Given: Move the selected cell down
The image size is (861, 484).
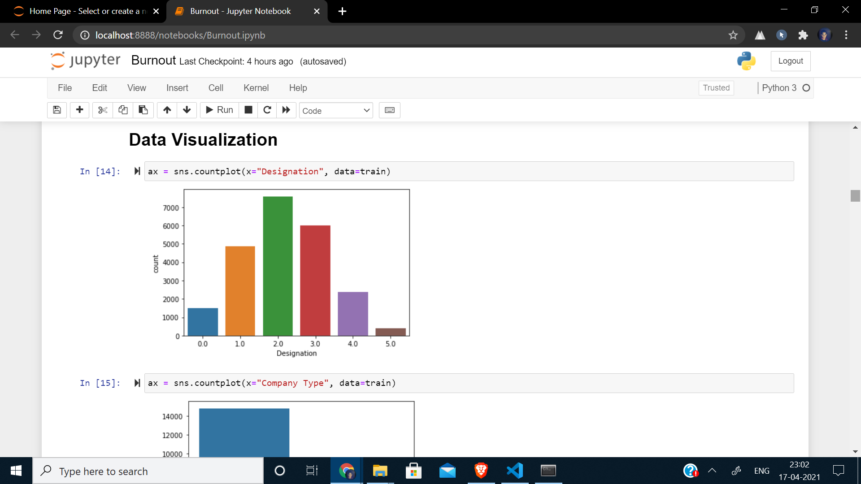Looking at the screenshot, I should [x=187, y=110].
